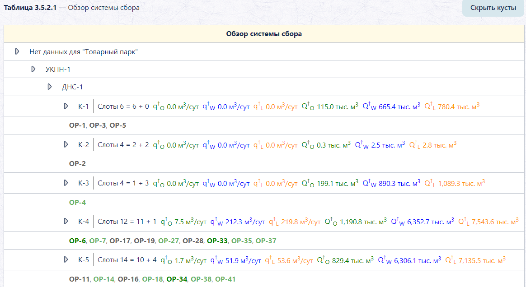This screenshot has width=526, height=287.
Task: Expand the "Товарный парк" tree arrow
Action: click(x=17, y=51)
